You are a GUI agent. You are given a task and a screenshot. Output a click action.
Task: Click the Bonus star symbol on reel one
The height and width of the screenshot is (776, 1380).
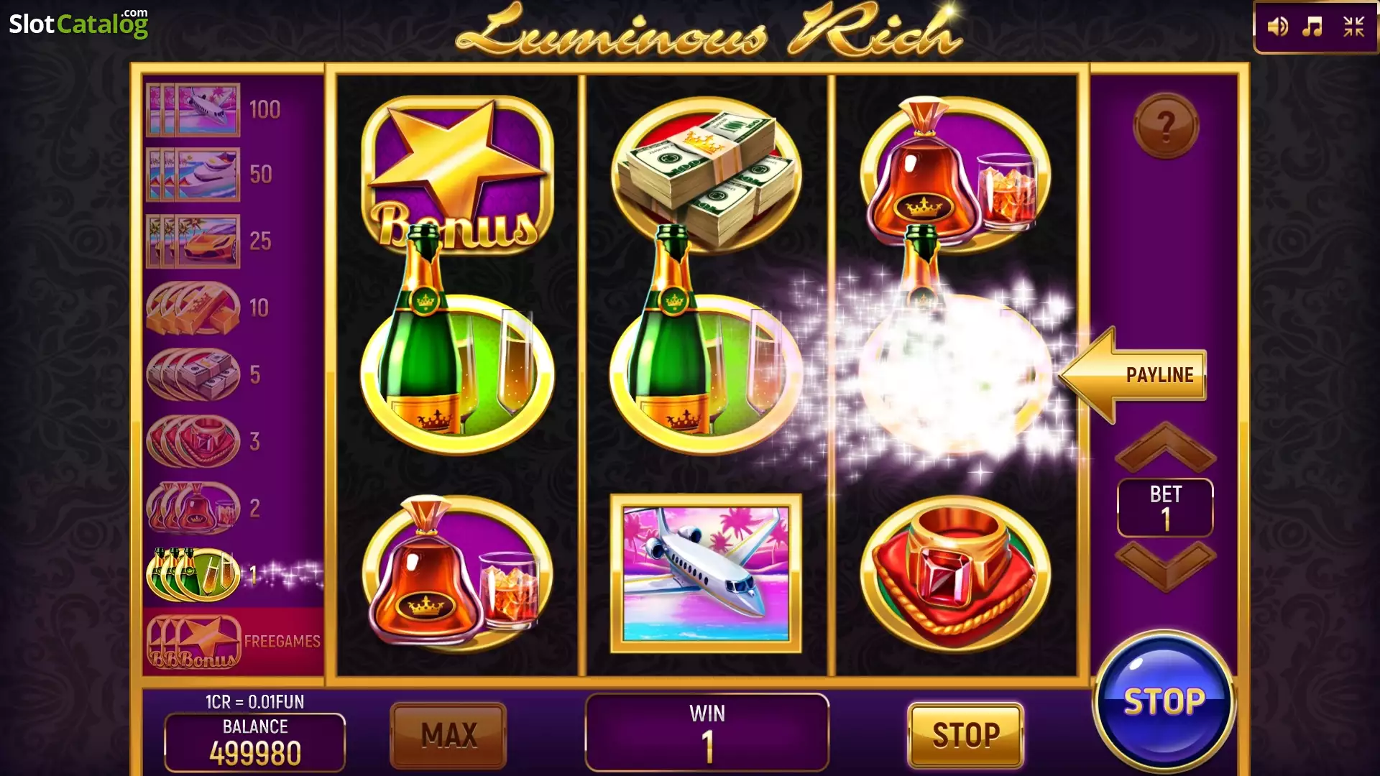point(457,175)
